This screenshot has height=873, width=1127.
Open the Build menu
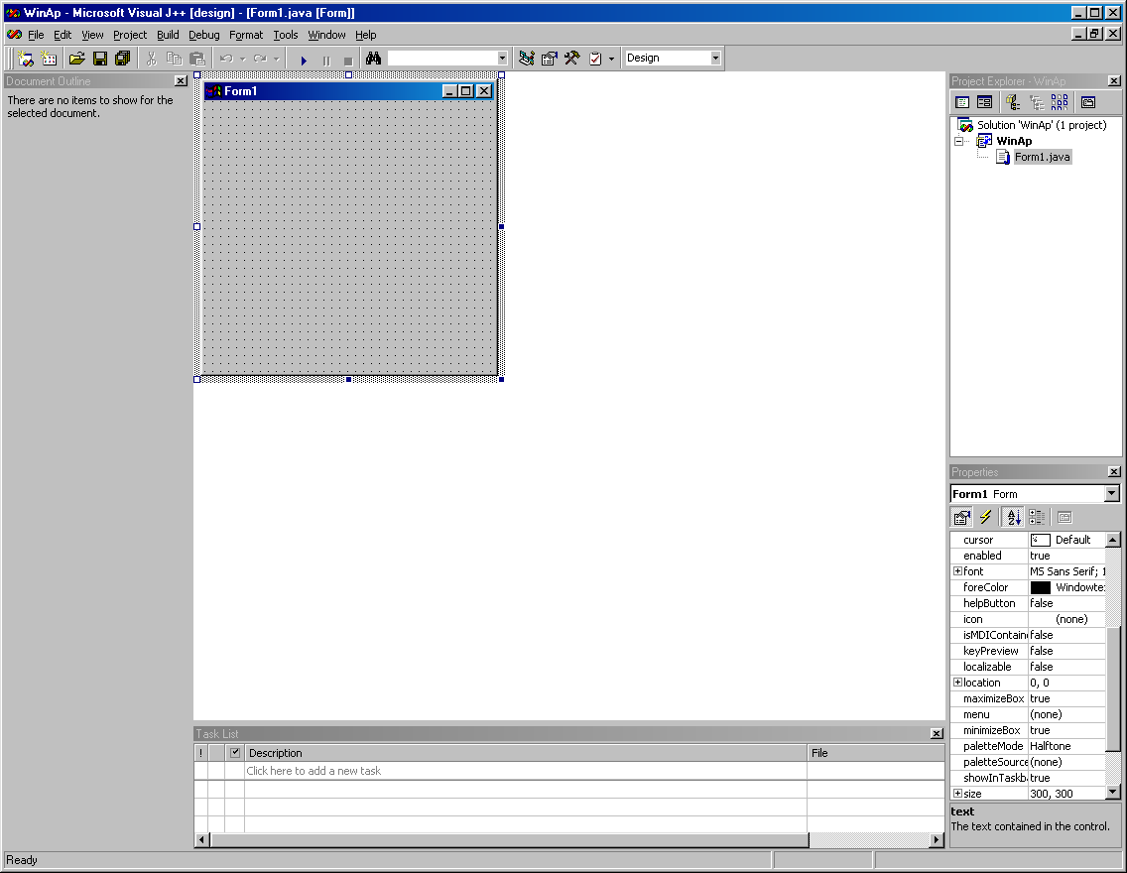[x=168, y=35]
